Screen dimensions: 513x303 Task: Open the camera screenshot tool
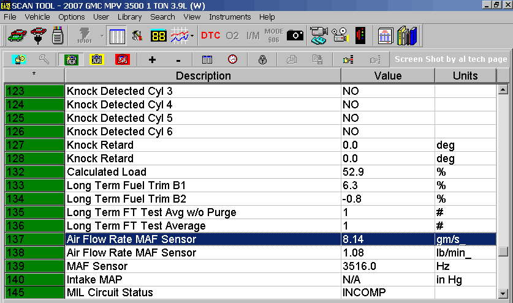(x=295, y=36)
